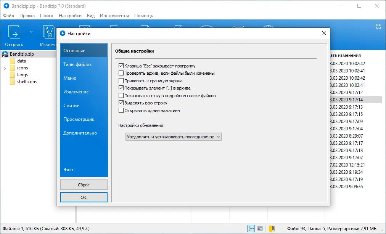The width and height of the screenshot is (386, 234).
Task: Open the Язык settings tab
Action: coord(84,170)
